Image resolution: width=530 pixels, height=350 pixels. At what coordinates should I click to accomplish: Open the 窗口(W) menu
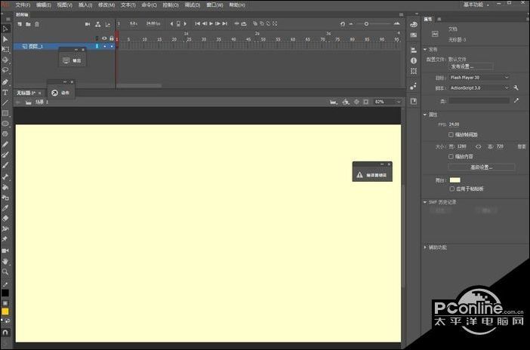[214, 5]
